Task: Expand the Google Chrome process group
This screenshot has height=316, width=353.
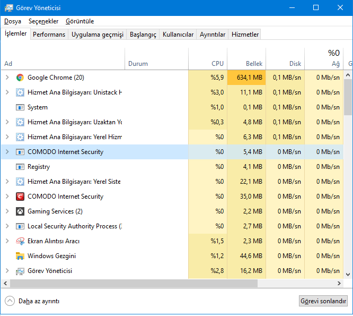Action: (7, 78)
